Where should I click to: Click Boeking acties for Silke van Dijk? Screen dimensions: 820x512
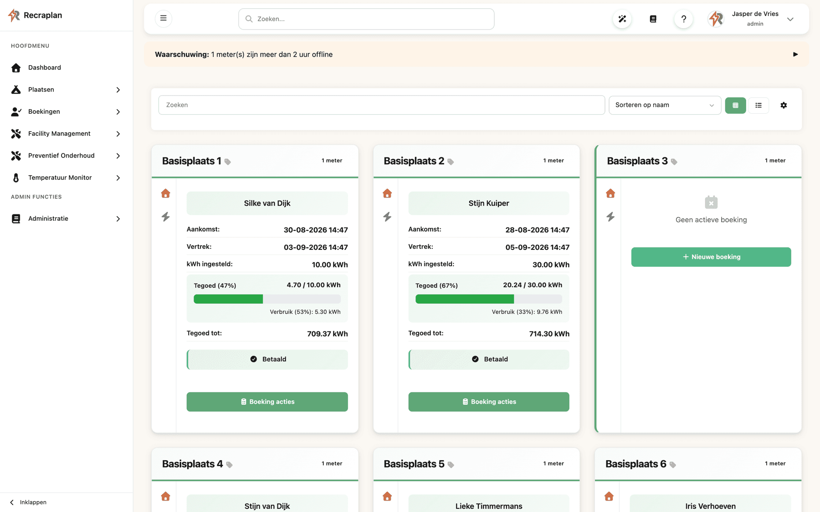click(267, 402)
